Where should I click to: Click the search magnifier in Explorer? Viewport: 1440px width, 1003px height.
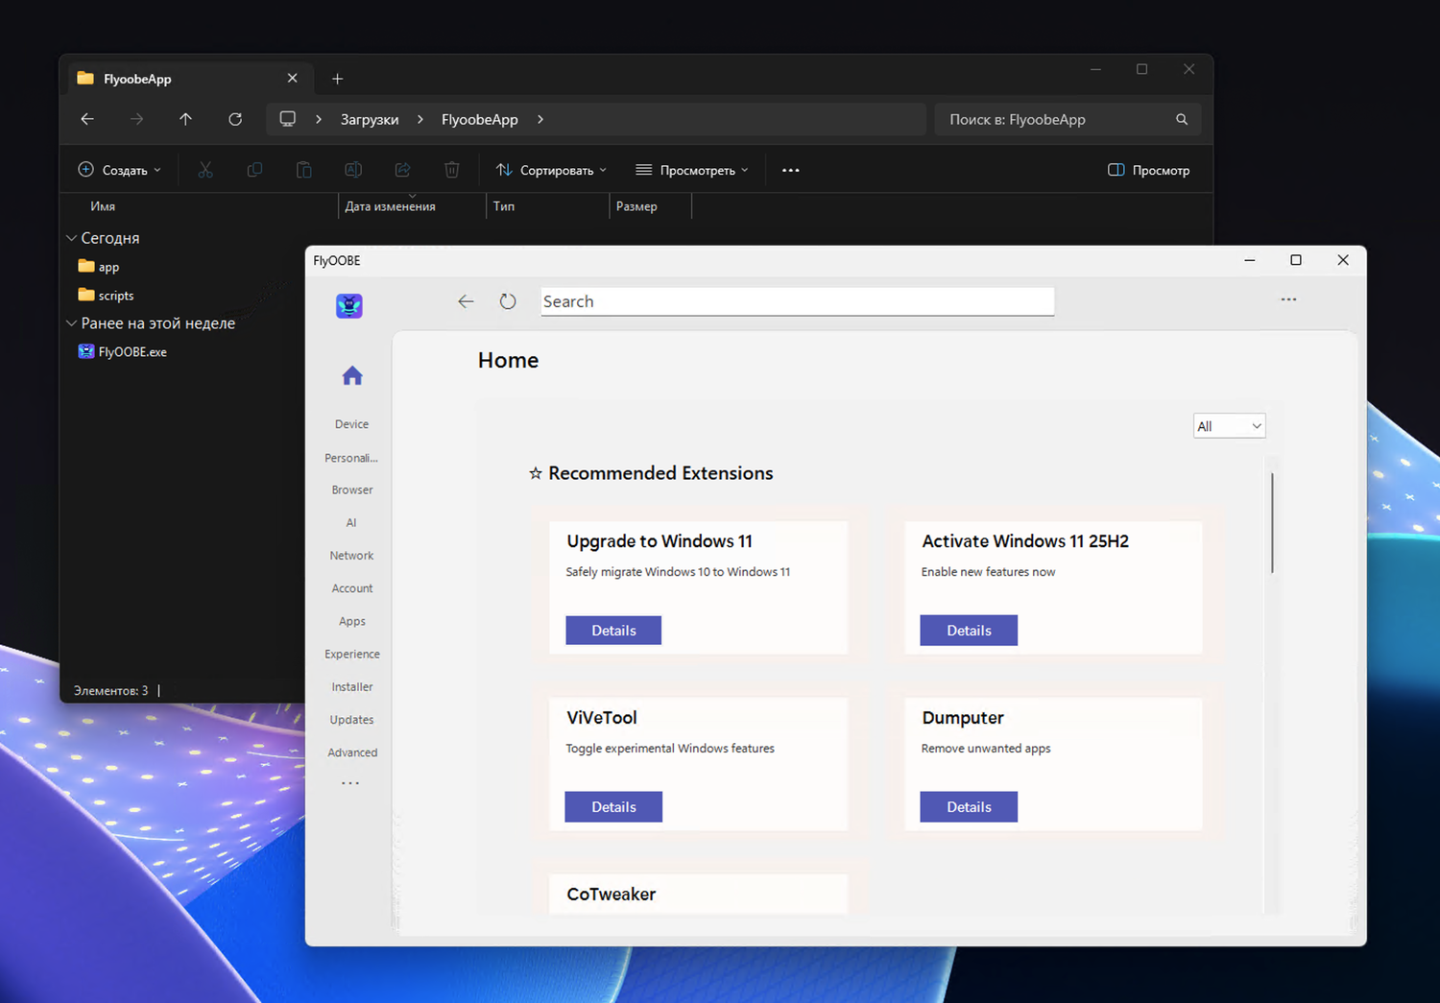point(1182,119)
